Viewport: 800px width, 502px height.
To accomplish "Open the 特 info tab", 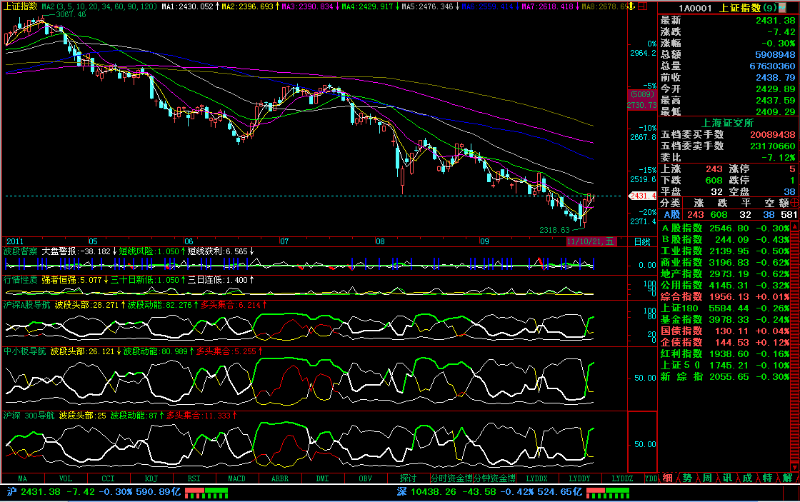I will (767, 478).
